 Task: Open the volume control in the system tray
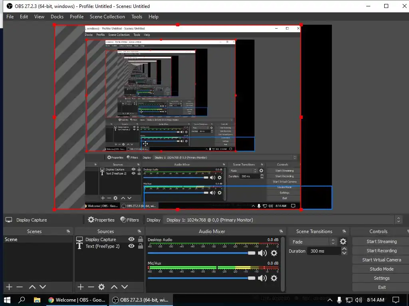(359, 300)
